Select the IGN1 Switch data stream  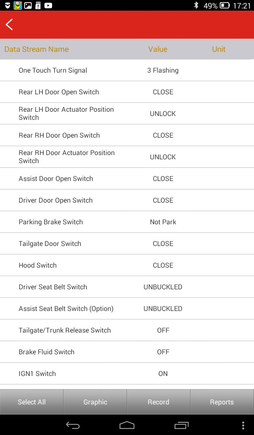pos(127,373)
